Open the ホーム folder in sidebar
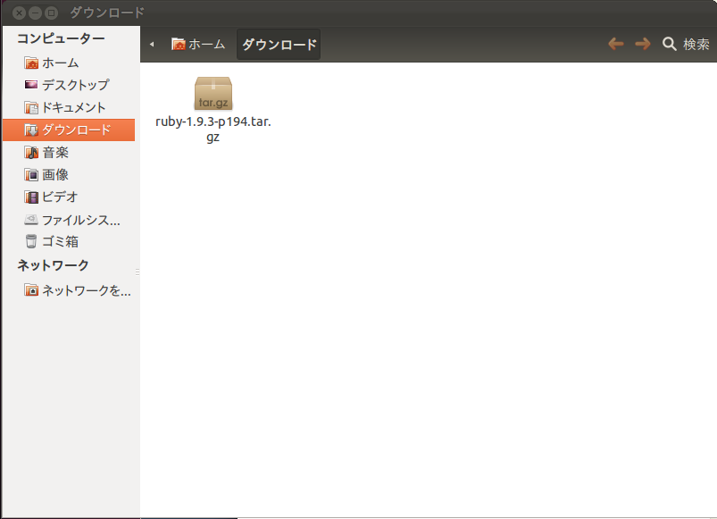The height and width of the screenshot is (519, 717). pyautogui.click(x=69, y=63)
